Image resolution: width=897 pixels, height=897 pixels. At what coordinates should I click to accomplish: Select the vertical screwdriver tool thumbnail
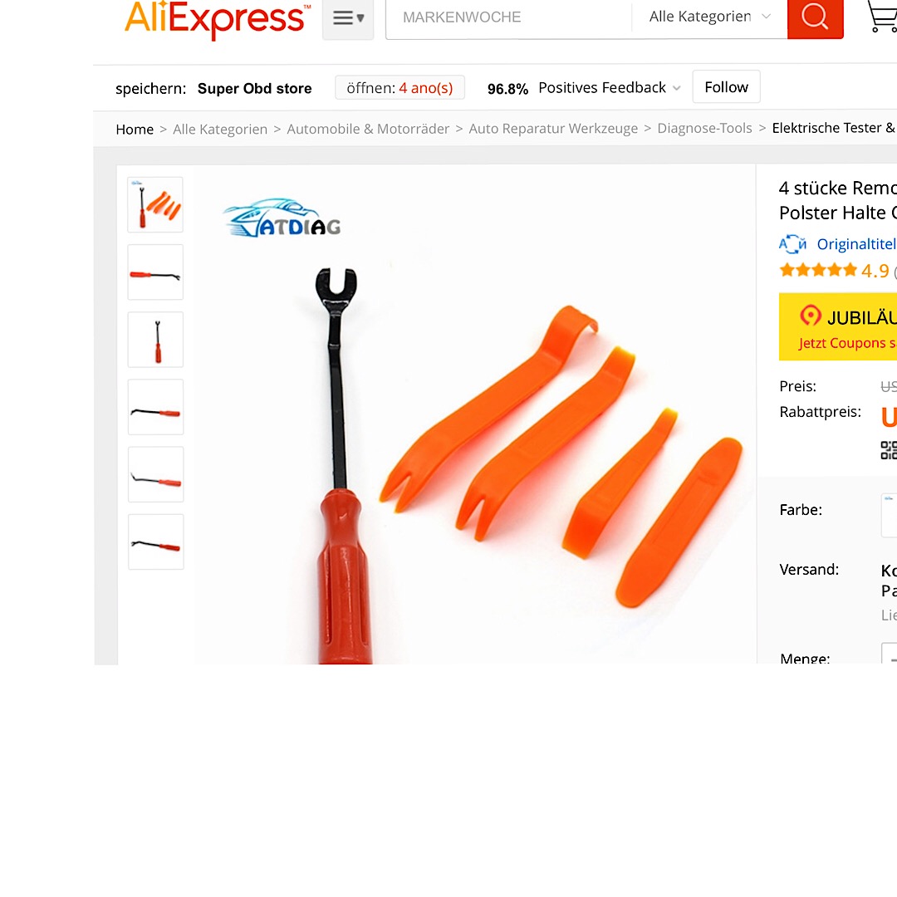[155, 339]
